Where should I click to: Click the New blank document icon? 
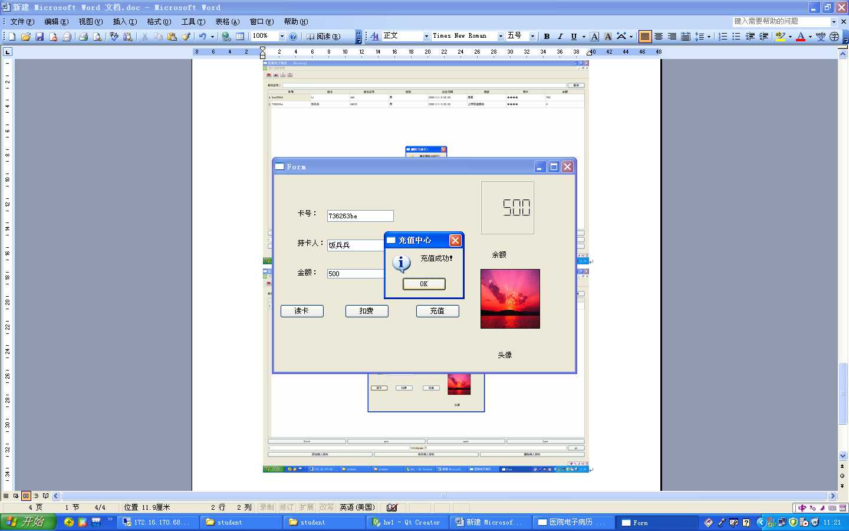(x=12, y=37)
